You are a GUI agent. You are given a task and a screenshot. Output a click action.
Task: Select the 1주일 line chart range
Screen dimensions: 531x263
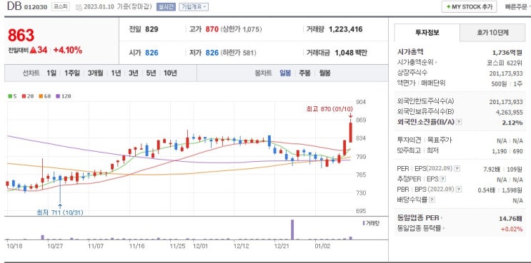(71, 73)
